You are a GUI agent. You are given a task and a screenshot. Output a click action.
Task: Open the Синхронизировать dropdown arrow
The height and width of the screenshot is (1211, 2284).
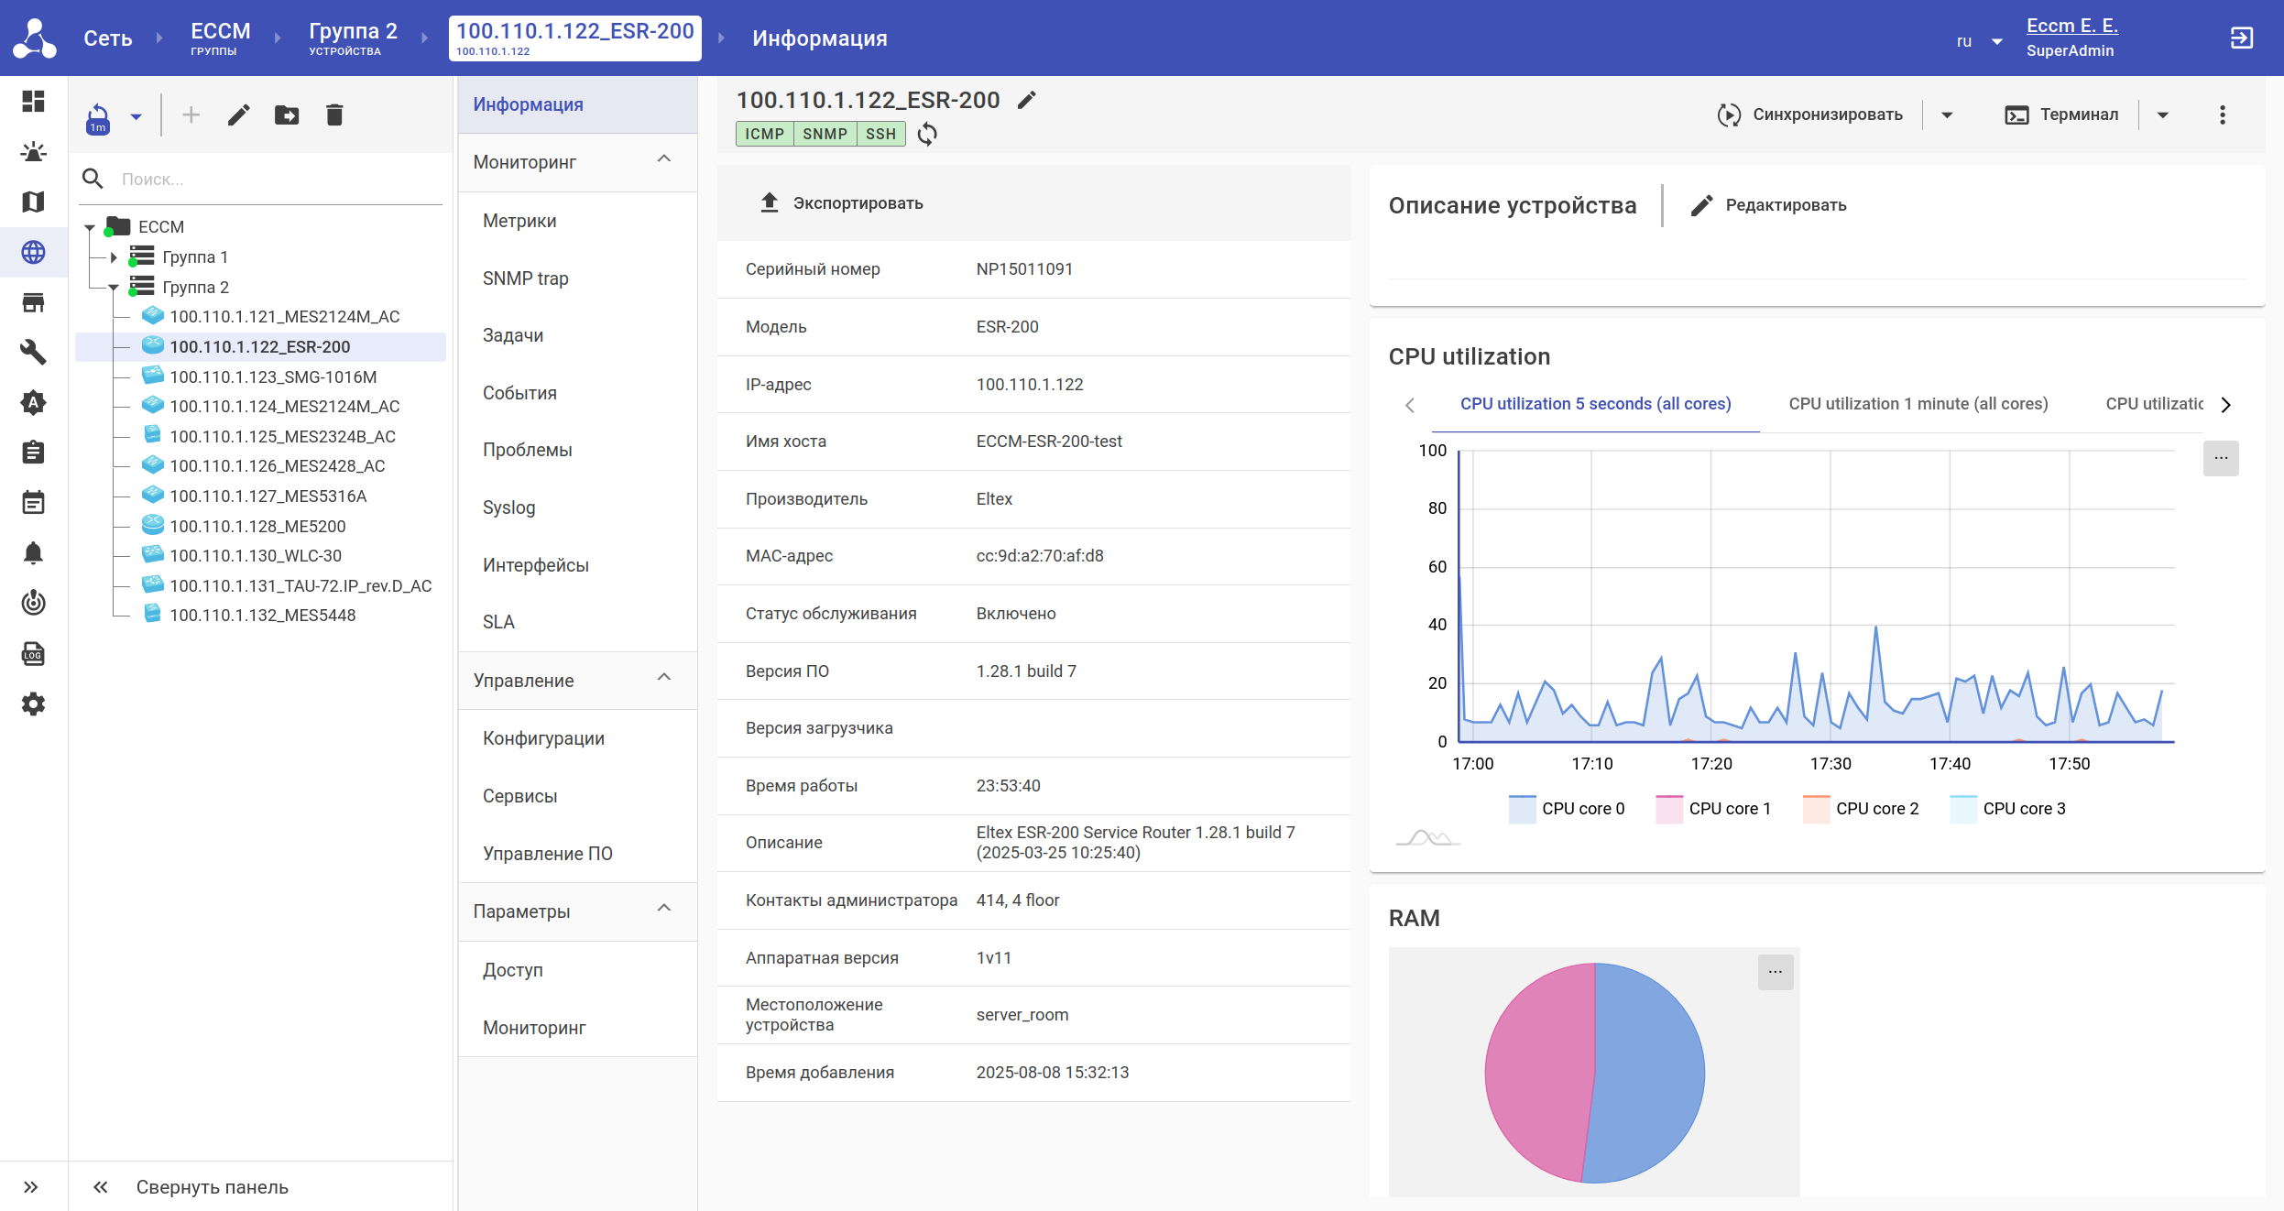click(x=1948, y=115)
